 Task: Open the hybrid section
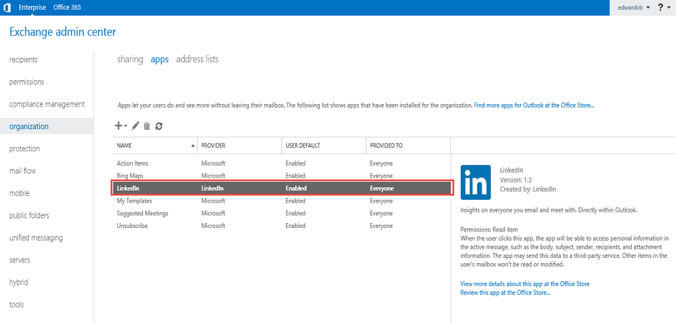tap(19, 282)
